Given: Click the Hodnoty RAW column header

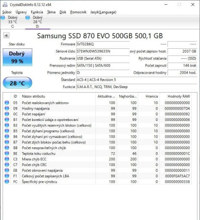Looking at the screenshot, I should 176,96.
